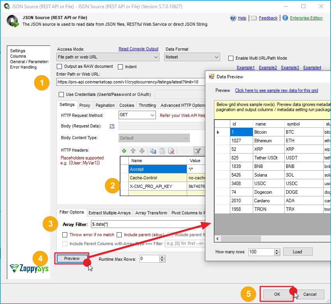Open the Array Transform tab
This screenshot has height=304, width=331.
pos(151,213)
